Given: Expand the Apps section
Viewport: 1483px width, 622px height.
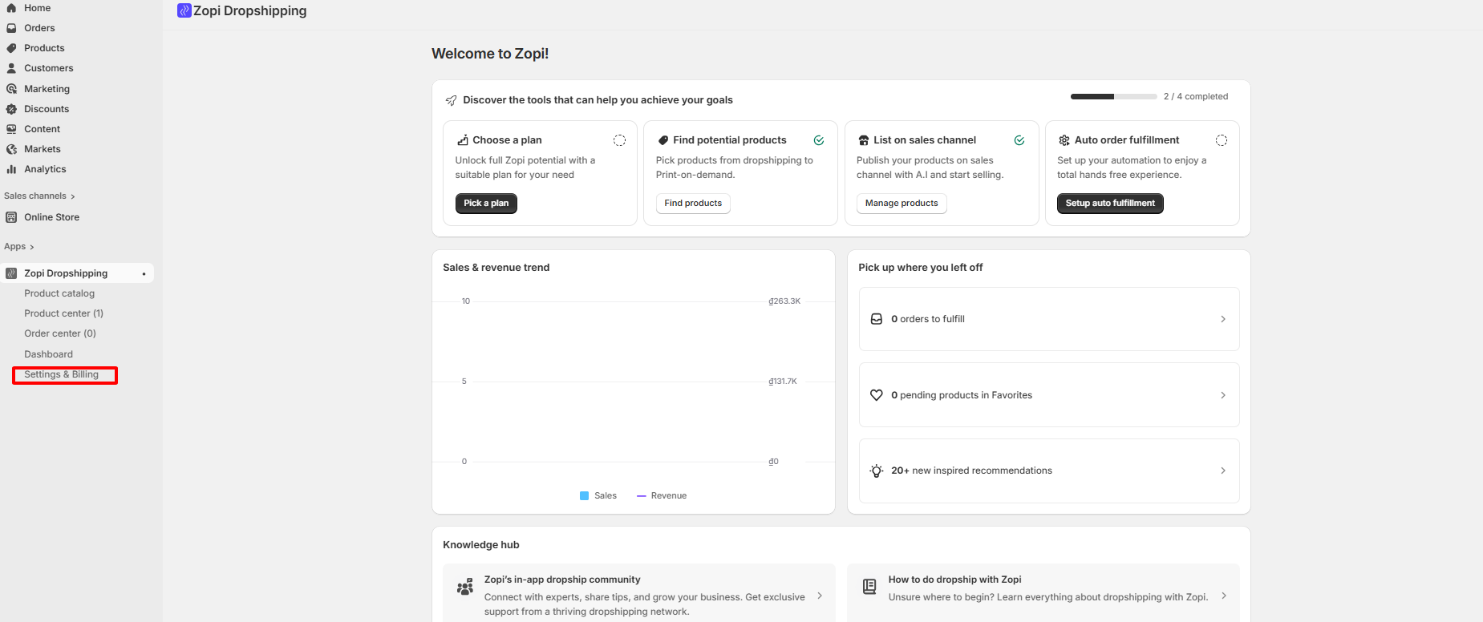Looking at the screenshot, I should tap(18, 247).
